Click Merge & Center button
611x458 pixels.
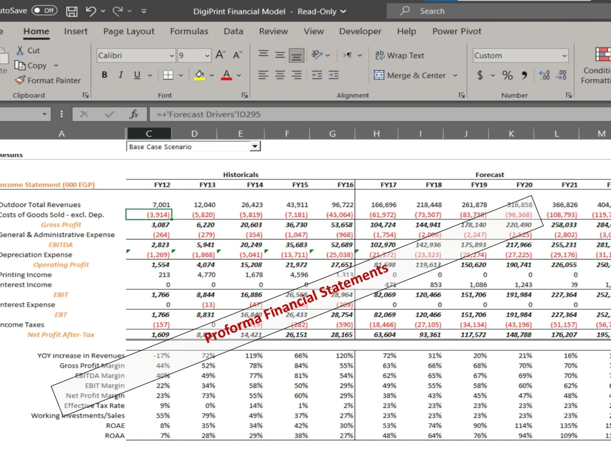410,75
